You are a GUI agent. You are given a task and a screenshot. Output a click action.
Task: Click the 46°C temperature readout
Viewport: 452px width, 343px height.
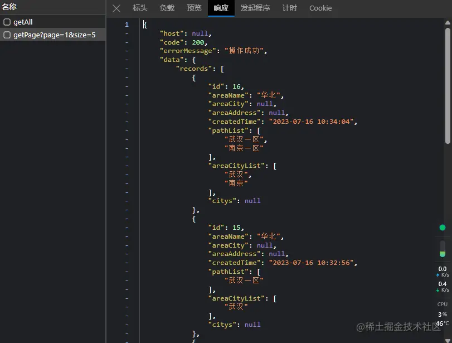[x=443, y=323]
